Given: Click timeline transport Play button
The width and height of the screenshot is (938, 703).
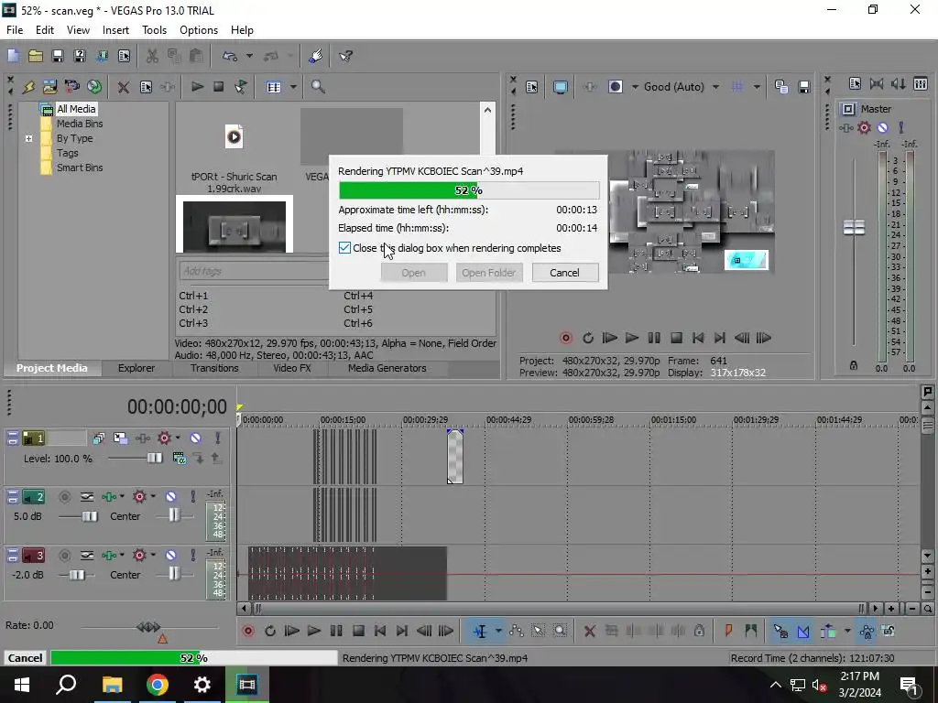Looking at the screenshot, I should pyautogui.click(x=313, y=631).
